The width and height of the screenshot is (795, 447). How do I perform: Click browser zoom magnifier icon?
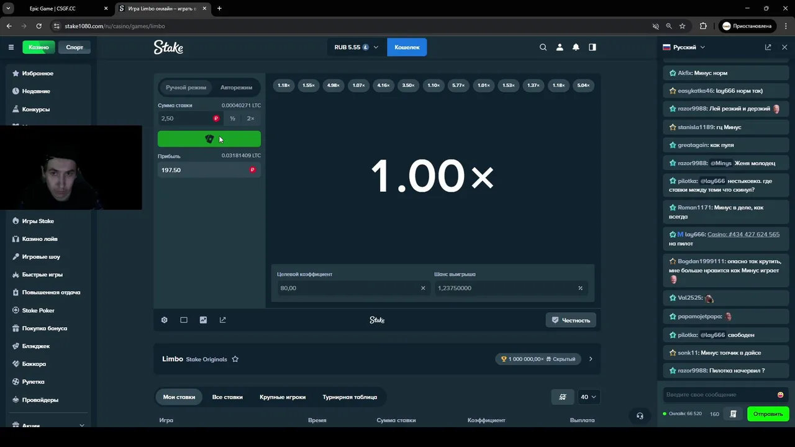click(x=669, y=26)
